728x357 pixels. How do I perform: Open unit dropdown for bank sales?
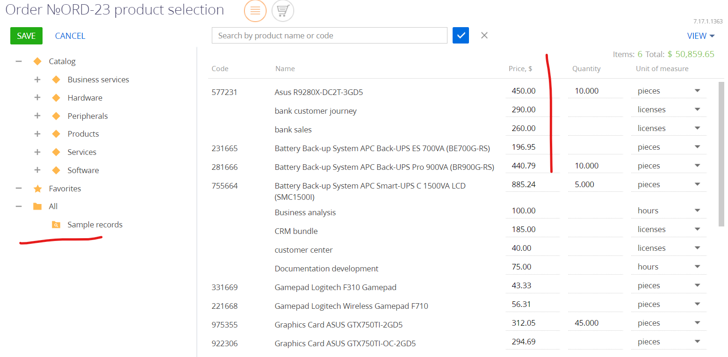[x=697, y=128]
